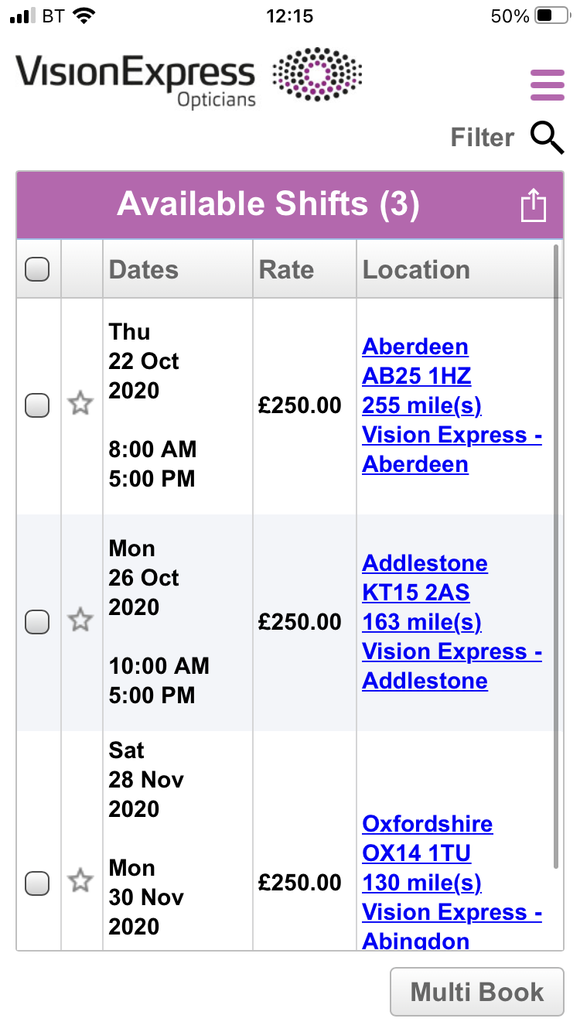580x1032 pixels.
Task: Toggle the select-all checkbox in table header
Action: coord(37,269)
